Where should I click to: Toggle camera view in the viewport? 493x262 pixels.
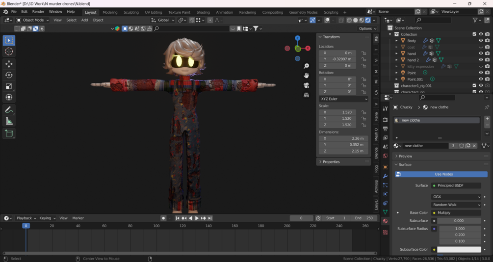[x=306, y=85]
